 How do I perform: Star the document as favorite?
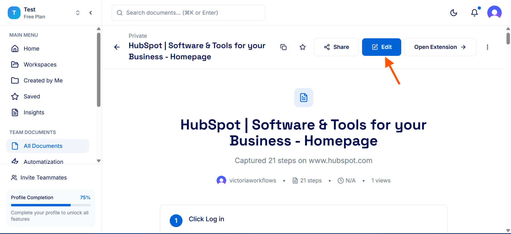[x=303, y=47]
